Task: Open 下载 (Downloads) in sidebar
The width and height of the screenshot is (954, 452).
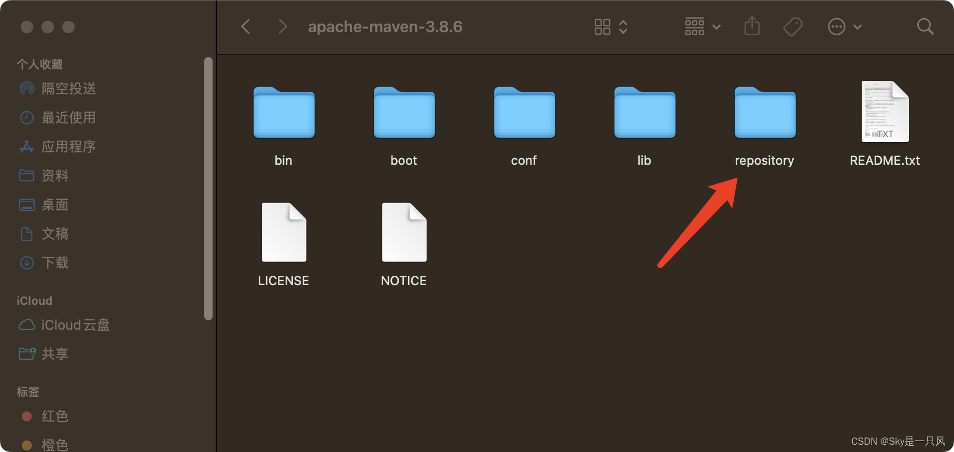Action: tap(44, 263)
